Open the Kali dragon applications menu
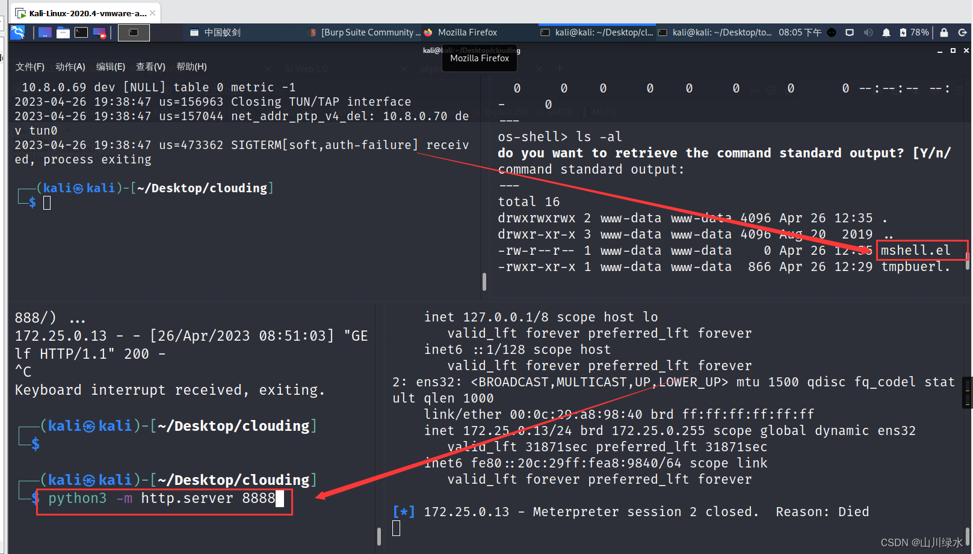 [18, 32]
